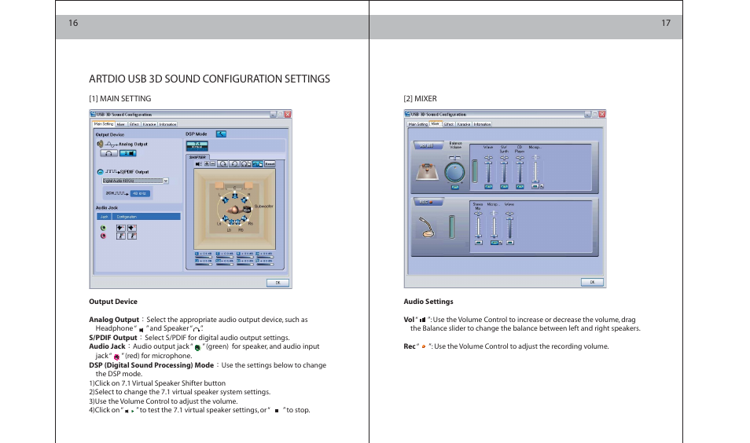This screenshot has height=443, width=750.
Task: Click the first microphone configuration icon in red jack row
Action: (x=120, y=236)
